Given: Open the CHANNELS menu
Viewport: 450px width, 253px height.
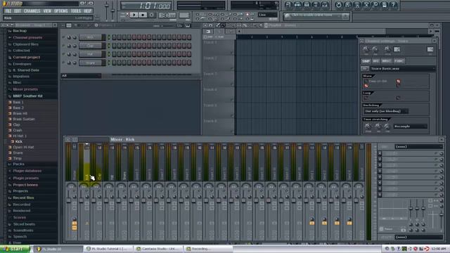Looking at the screenshot, I should pos(32,11).
